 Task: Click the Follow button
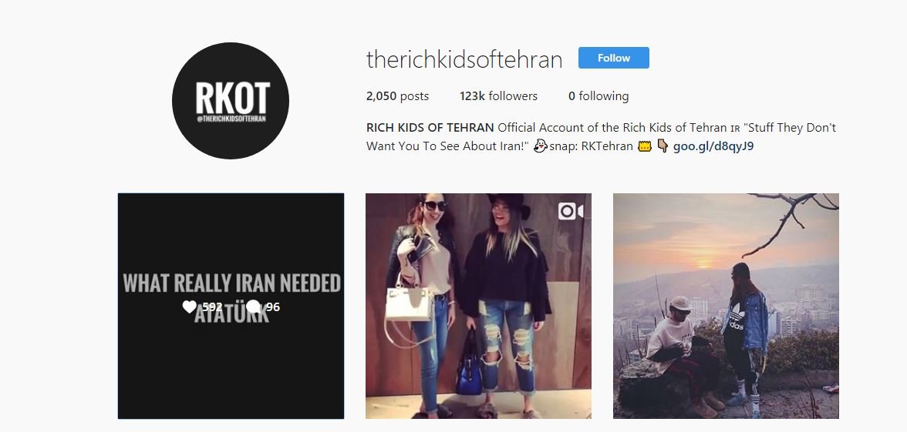614,58
